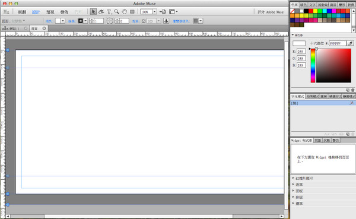Expand the 幻燈片顯示 widget group
The width and height of the screenshot is (356, 219).
pos(304,178)
